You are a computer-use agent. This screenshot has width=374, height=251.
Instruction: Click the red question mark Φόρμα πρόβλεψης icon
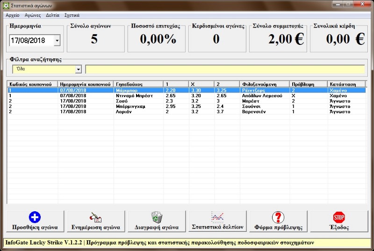tap(278, 217)
